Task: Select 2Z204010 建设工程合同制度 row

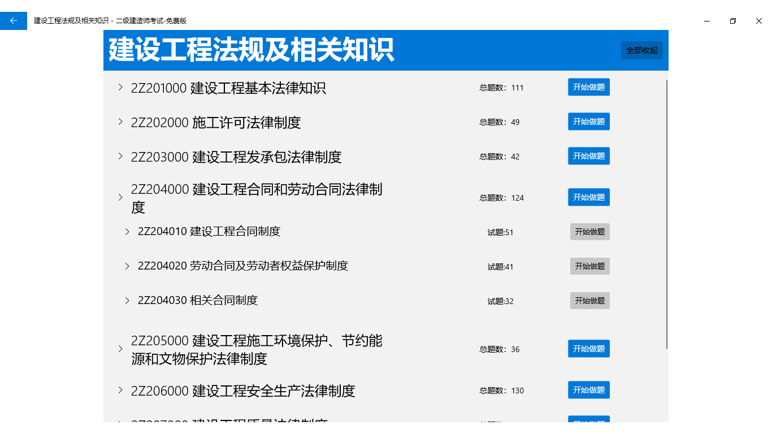Action: tap(209, 231)
